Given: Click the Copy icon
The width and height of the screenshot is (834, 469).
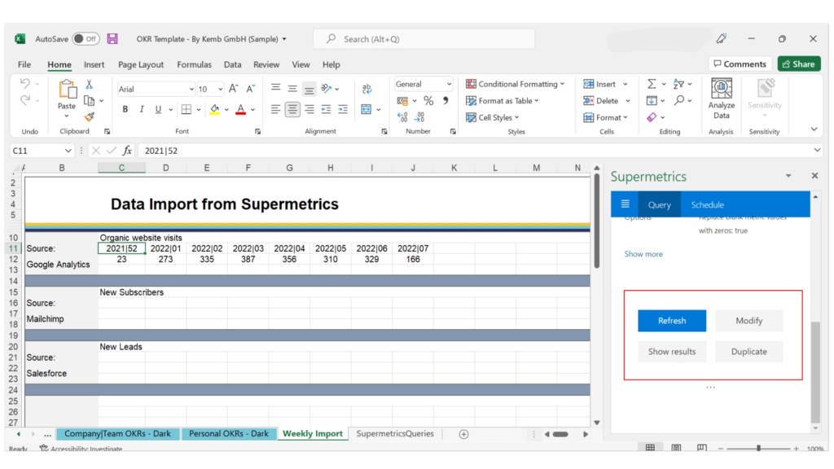Looking at the screenshot, I should pyautogui.click(x=90, y=100).
